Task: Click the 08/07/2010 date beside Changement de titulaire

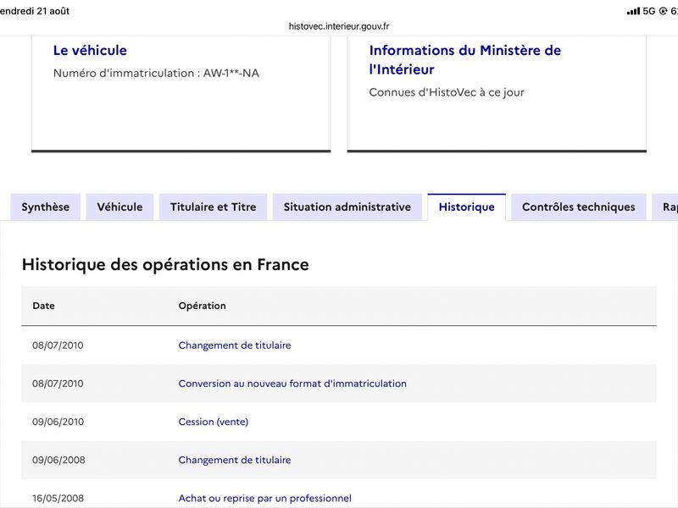Action: pyautogui.click(x=58, y=345)
